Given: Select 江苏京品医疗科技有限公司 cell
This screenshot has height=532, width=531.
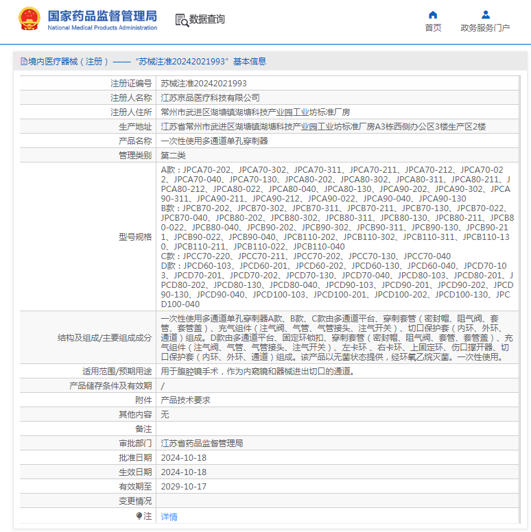Looking at the screenshot, I should [x=210, y=98].
